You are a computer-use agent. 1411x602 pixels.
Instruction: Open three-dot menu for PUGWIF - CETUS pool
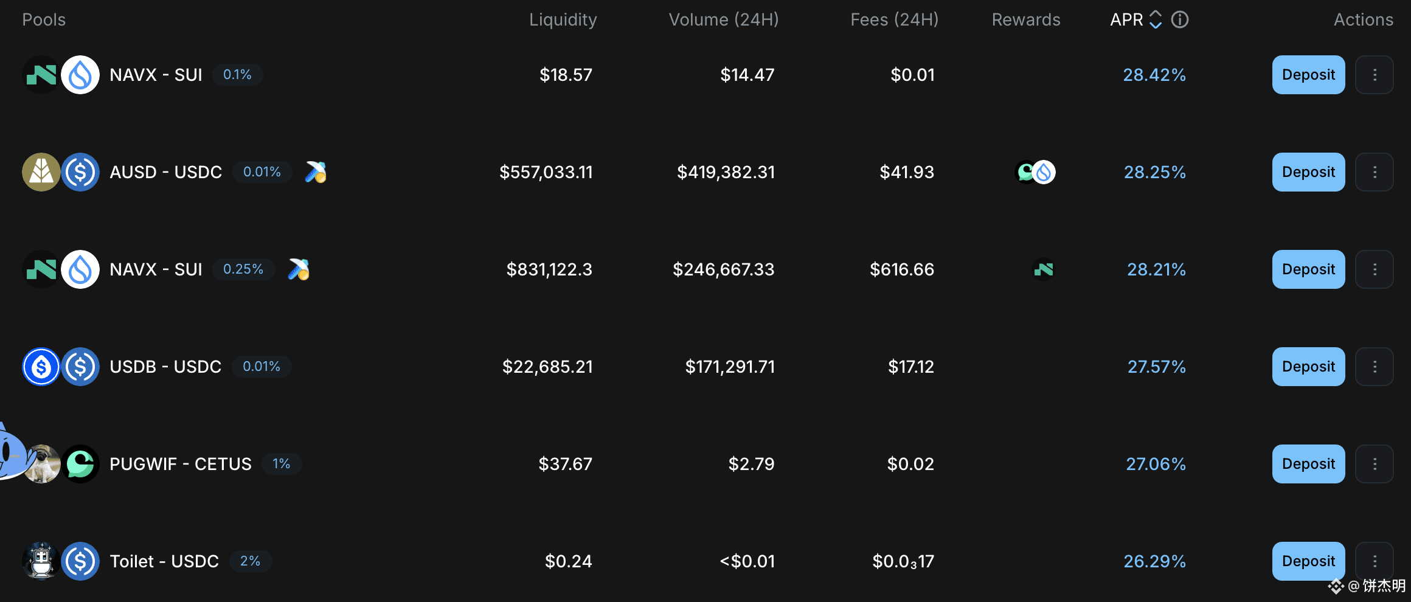coord(1375,464)
